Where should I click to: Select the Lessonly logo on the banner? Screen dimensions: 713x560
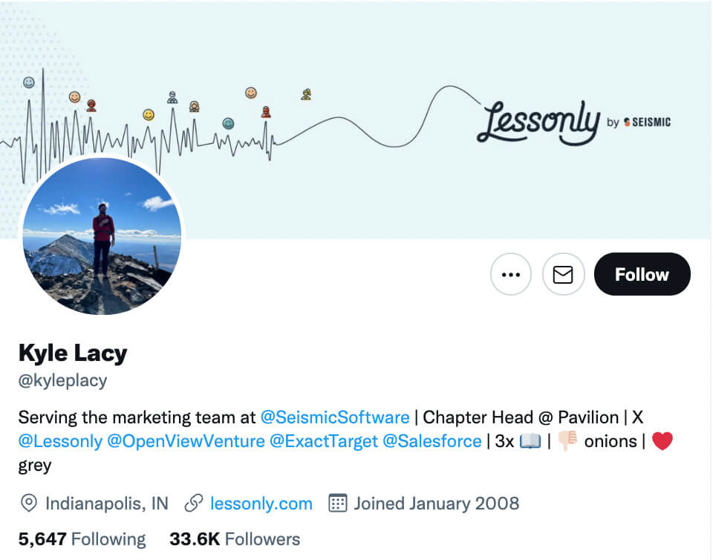tap(541, 121)
